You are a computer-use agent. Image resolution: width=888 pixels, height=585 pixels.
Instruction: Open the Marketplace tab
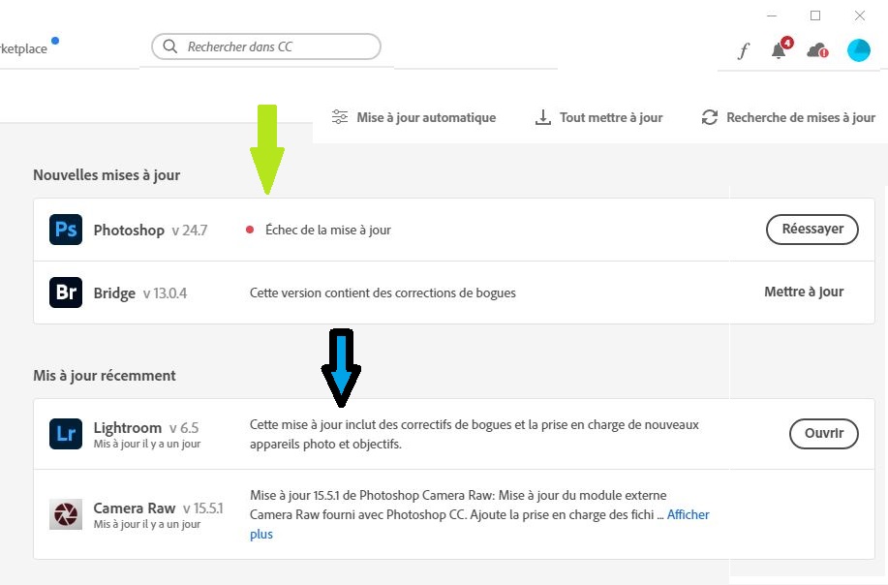(x=23, y=49)
